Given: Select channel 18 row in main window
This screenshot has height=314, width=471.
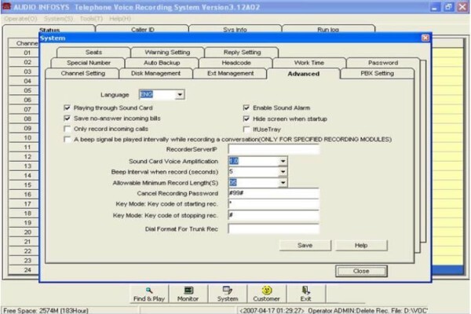Looking at the screenshot, I should point(24,214).
